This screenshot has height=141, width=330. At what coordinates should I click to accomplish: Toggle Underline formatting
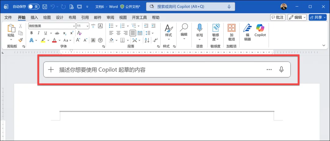46,33
